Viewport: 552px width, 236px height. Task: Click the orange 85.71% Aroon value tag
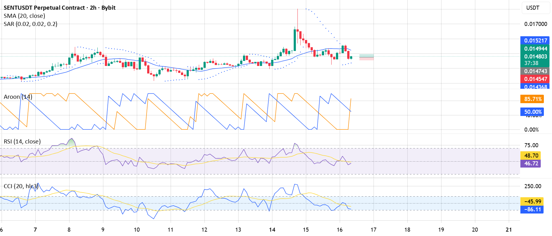coord(532,99)
